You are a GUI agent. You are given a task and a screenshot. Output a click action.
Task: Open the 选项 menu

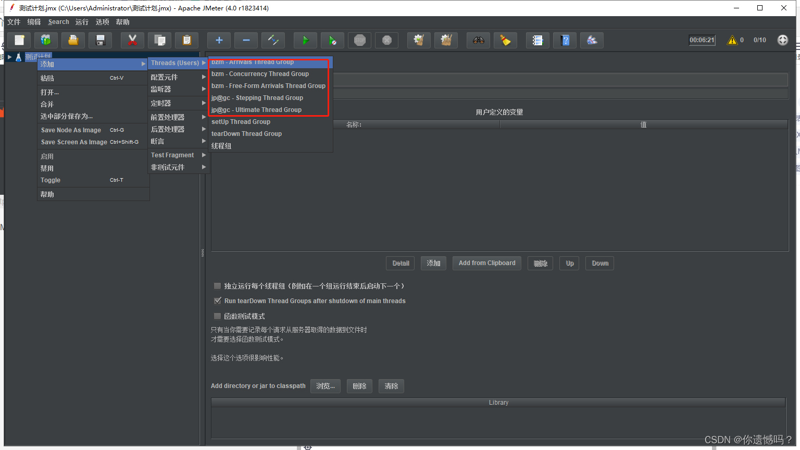[x=103, y=22]
